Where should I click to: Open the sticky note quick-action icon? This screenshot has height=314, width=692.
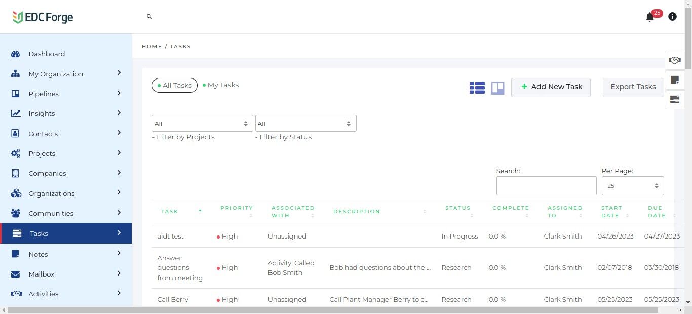click(674, 80)
